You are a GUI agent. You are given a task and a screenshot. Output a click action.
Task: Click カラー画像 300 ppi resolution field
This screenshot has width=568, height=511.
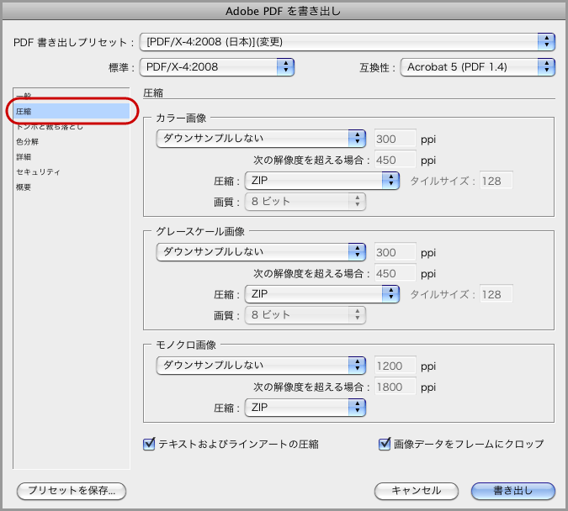tap(395, 139)
